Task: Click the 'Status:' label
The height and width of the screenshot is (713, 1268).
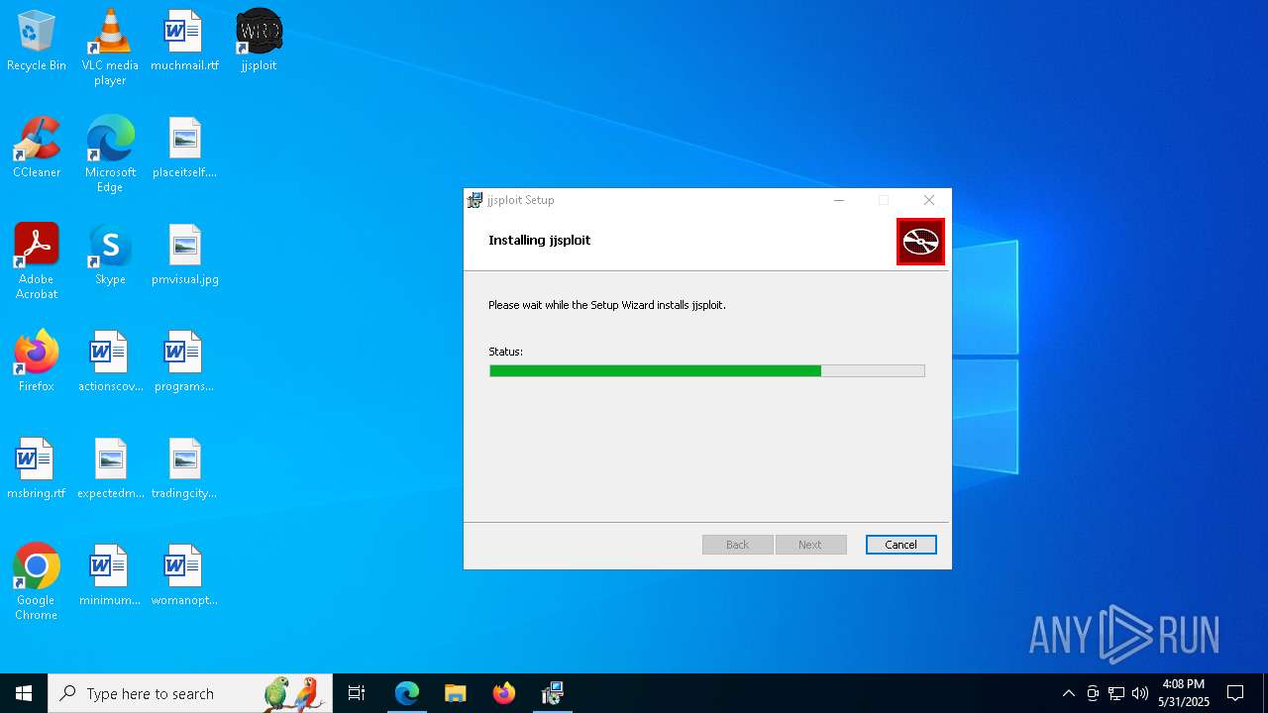Action: coord(505,352)
